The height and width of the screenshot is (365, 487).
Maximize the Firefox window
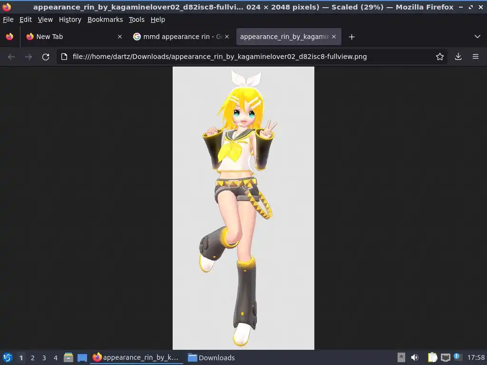click(471, 7)
